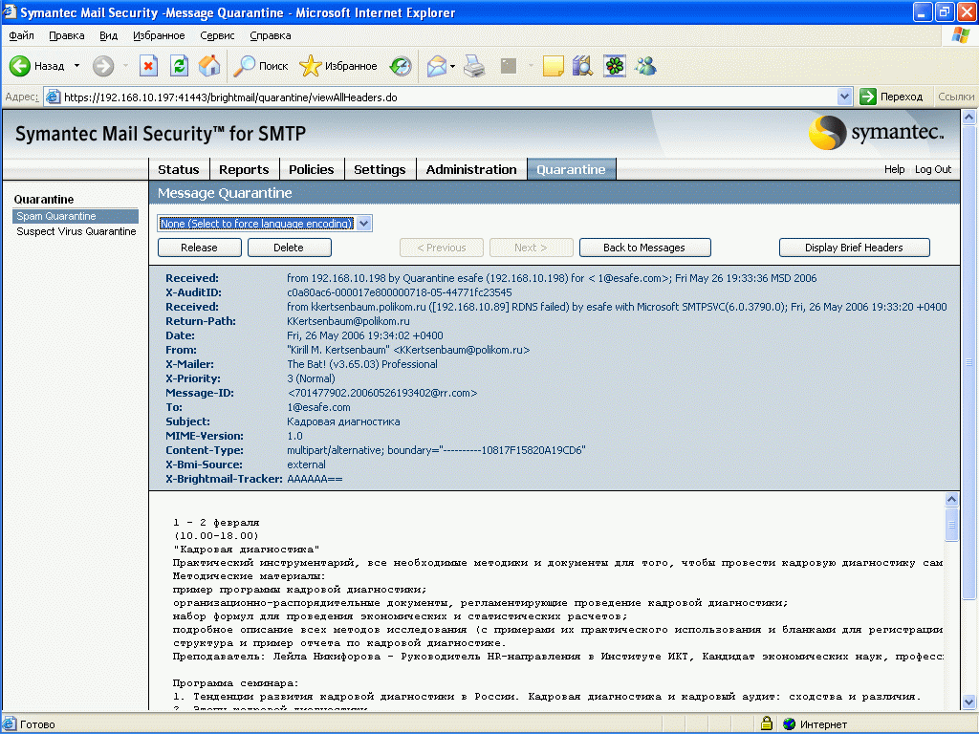The image size is (979, 734).
Task: Expand the Back button history dropdown arrow
Action: pyautogui.click(x=76, y=66)
